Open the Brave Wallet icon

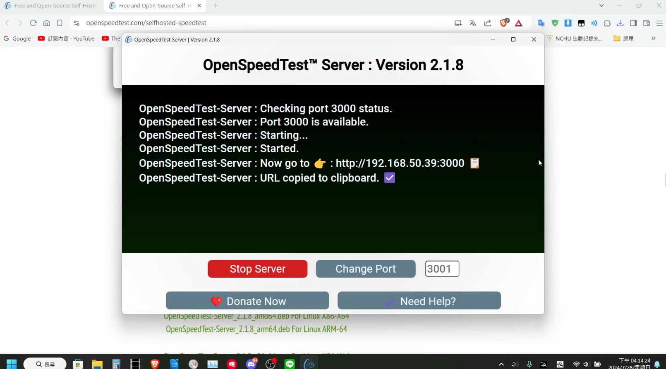pyautogui.click(x=647, y=23)
